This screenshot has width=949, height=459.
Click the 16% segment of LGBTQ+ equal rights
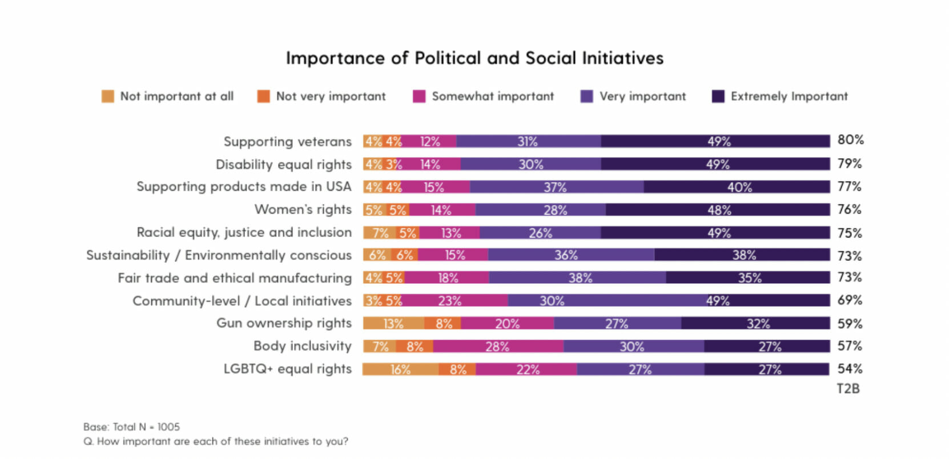[x=400, y=369]
